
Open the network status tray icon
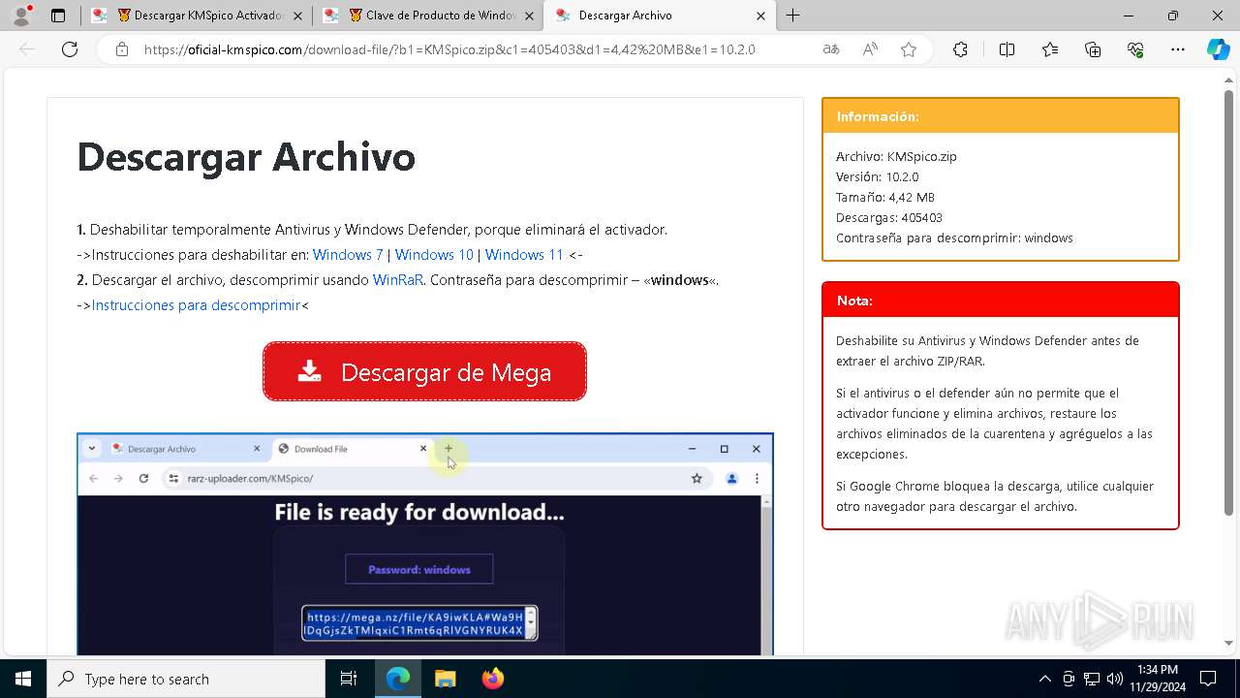[x=1092, y=679]
